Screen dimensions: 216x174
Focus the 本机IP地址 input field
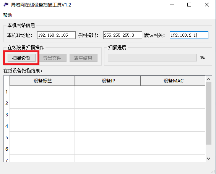[x=56, y=35]
